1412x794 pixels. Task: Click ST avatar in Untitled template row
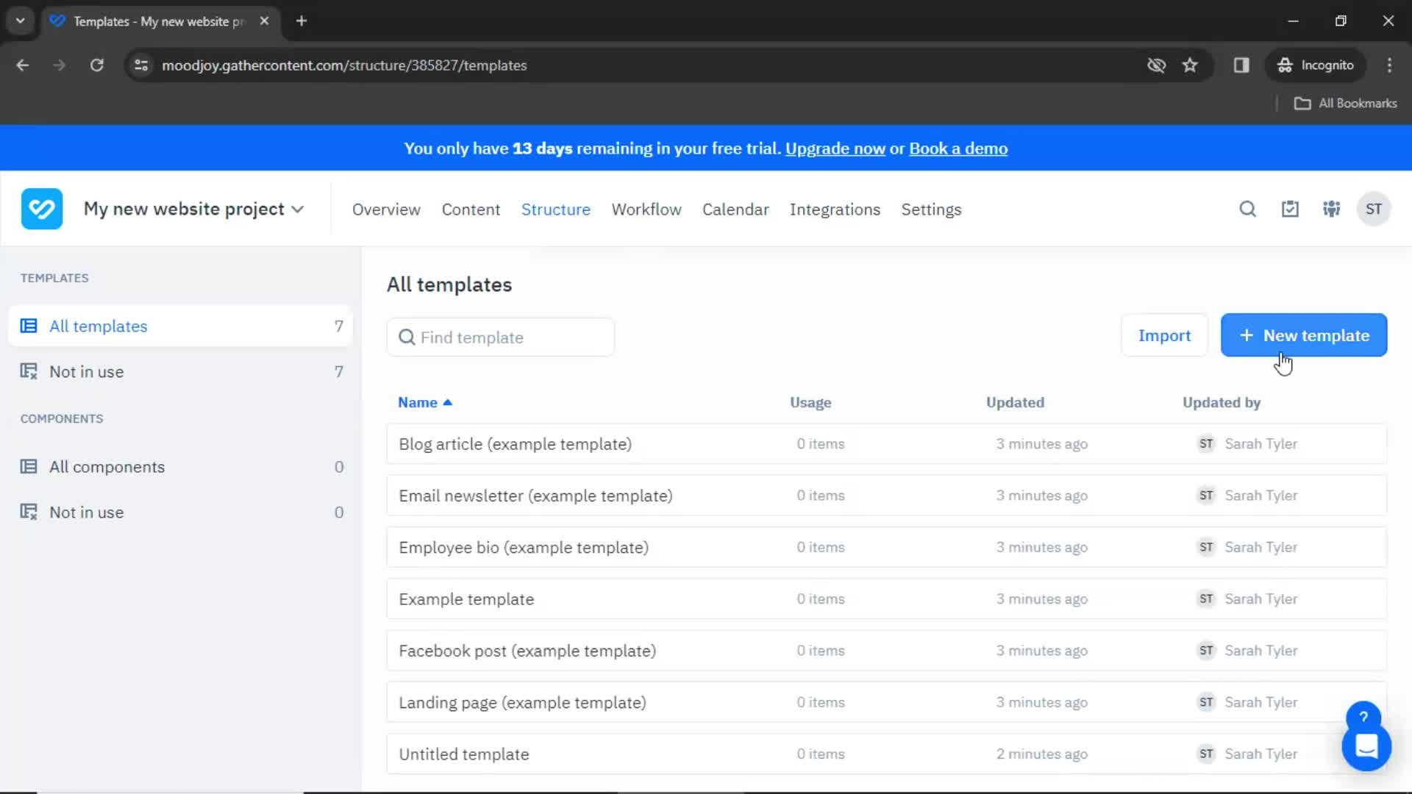click(x=1206, y=754)
